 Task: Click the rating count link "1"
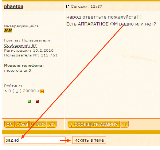point(17,91)
